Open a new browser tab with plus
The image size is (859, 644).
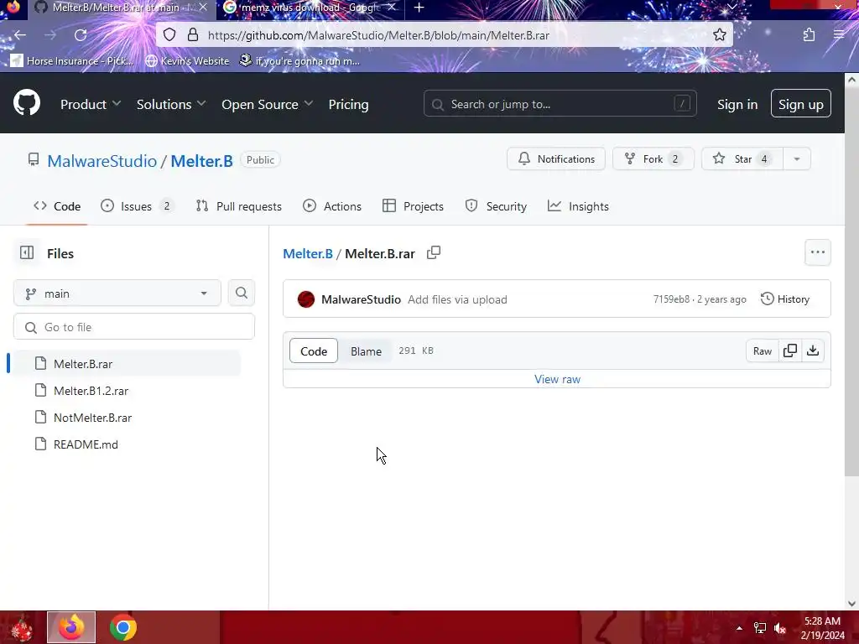pos(419,8)
